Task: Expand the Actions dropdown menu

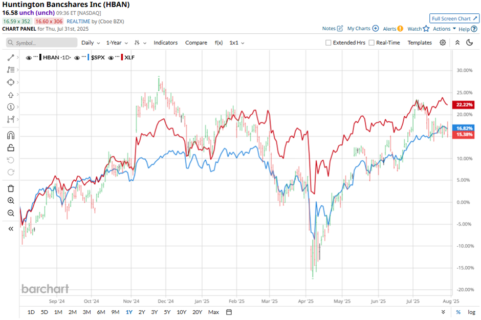Action: tap(444, 29)
